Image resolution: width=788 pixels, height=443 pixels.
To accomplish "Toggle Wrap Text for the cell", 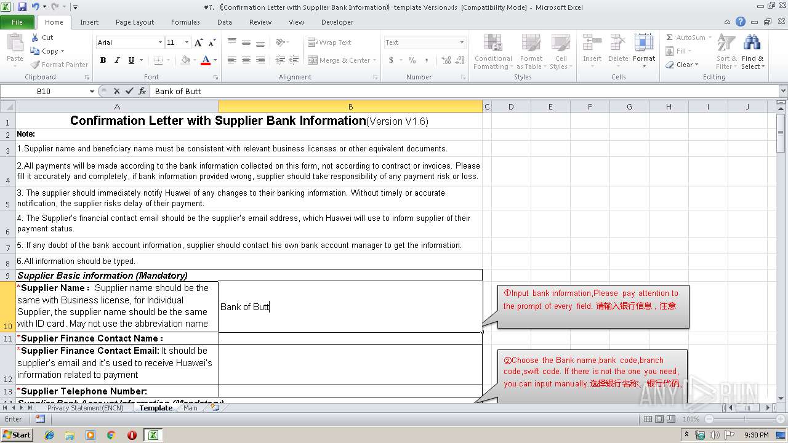I will tap(329, 42).
